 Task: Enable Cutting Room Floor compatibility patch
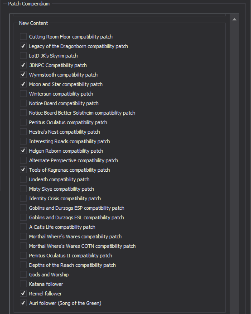(23, 37)
